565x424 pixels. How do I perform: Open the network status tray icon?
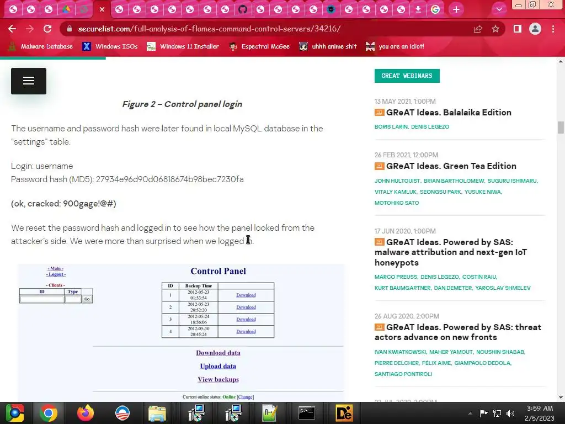click(x=497, y=413)
